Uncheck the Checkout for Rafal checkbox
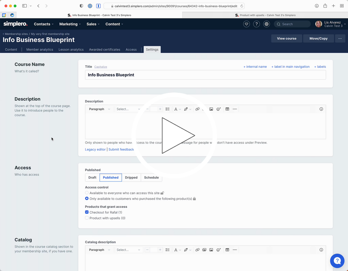 [x=87, y=212]
